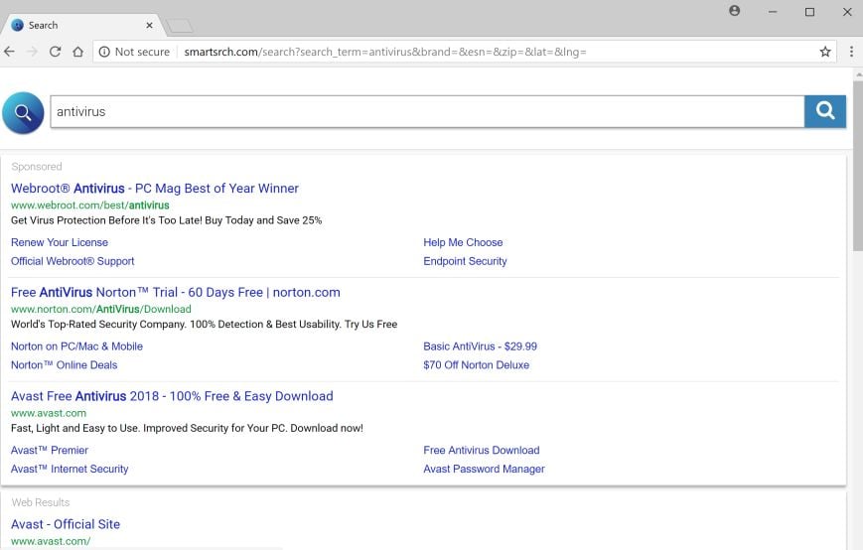The height and width of the screenshot is (550, 863).
Task: Open Avast Premier link
Action: [50, 451]
